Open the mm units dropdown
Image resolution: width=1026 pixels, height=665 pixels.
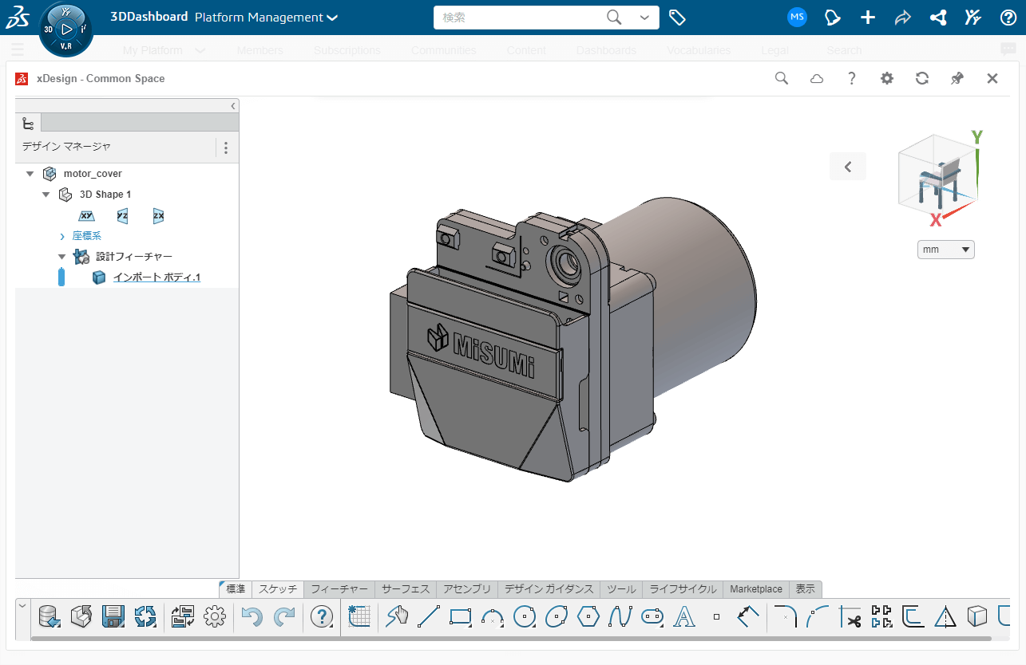click(945, 249)
